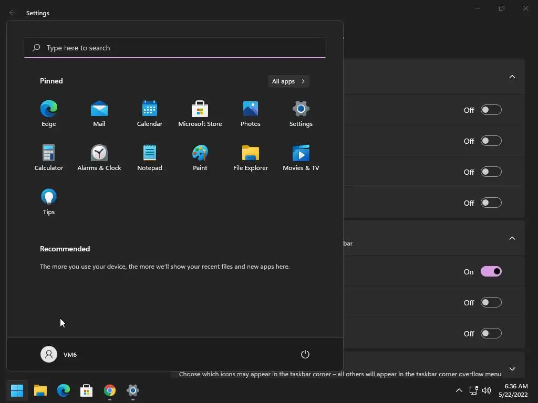
Task: Click the volume speaker tray icon
Action: point(487,390)
